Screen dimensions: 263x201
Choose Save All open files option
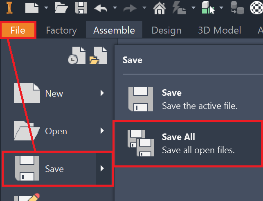188,143
